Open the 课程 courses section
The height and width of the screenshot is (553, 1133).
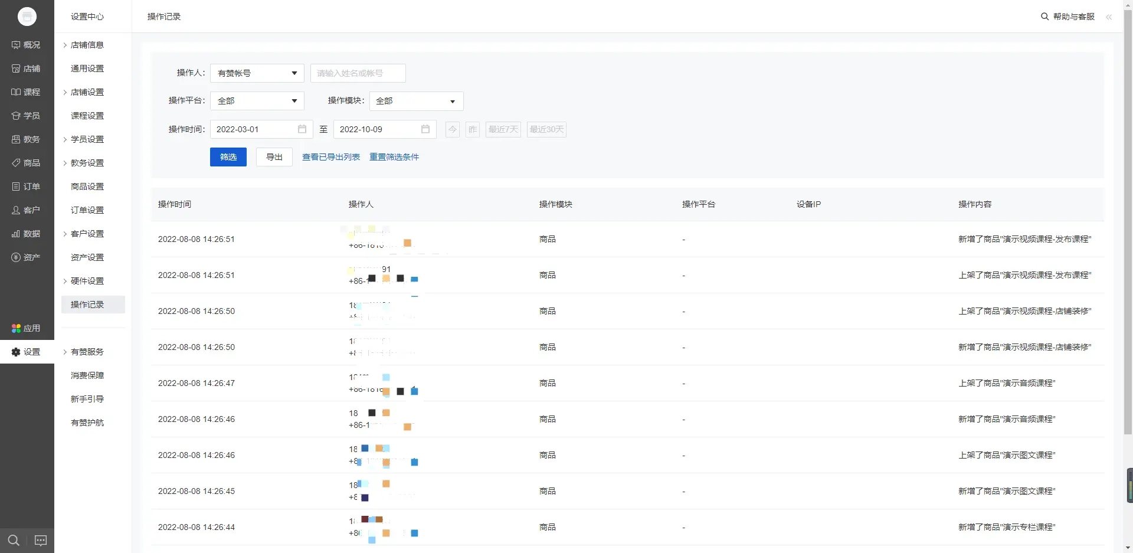click(x=27, y=92)
